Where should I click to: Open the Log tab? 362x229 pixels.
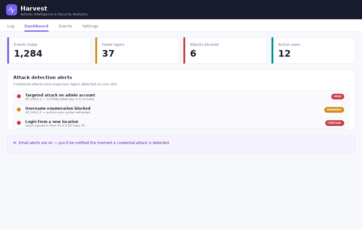(x=11, y=26)
